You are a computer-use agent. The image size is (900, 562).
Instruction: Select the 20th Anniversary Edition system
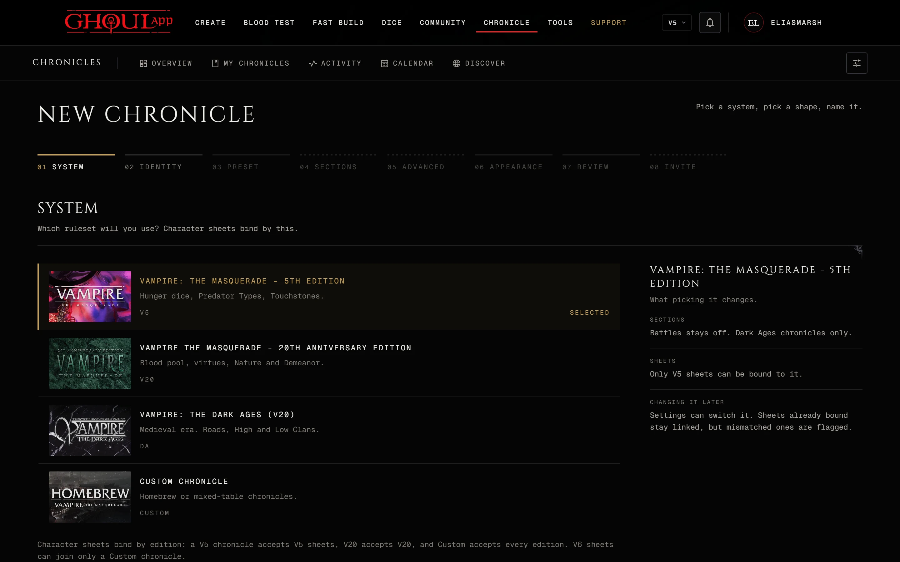(x=329, y=363)
